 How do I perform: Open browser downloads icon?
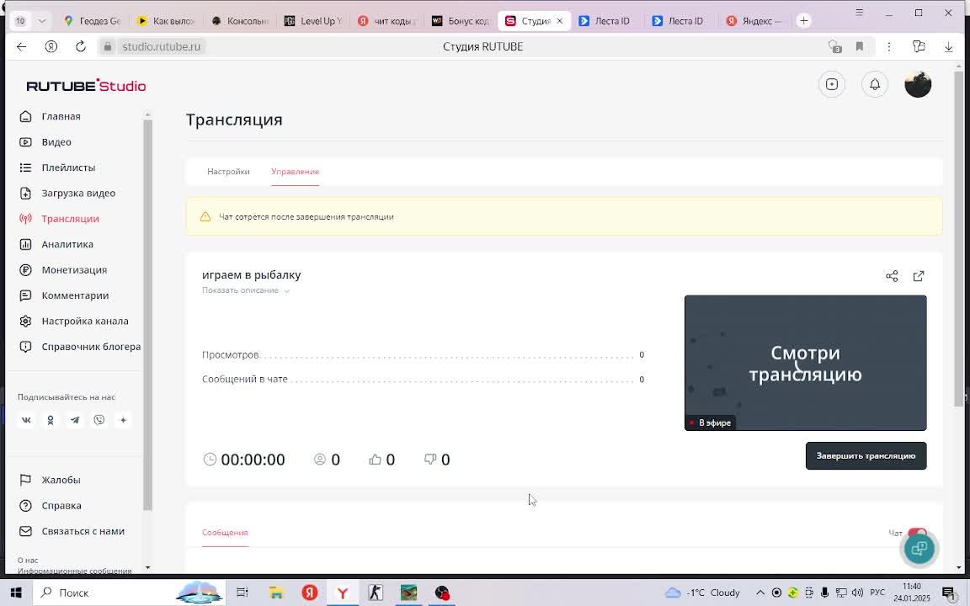click(948, 46)
